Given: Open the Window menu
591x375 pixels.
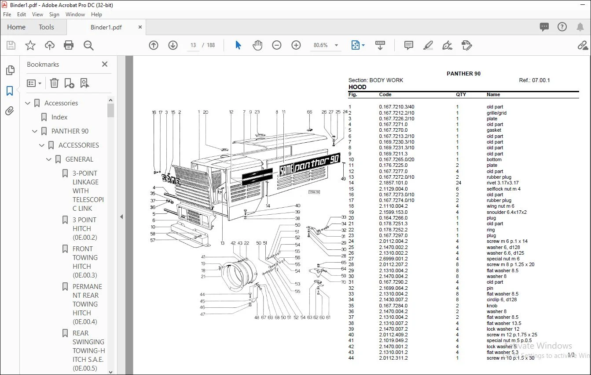Looking at the screenshot, I should pos(75,14).
